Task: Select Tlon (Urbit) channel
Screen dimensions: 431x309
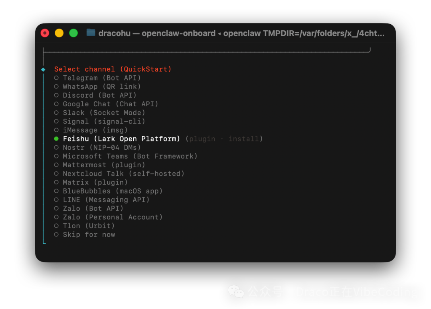Action: pyautogui.click(x=89, y=226)
